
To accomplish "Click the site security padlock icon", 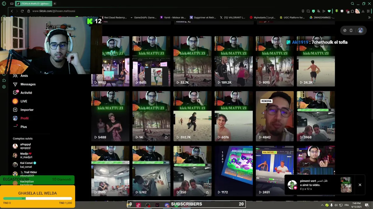I will pyautogui.click(x=29, y=11).
